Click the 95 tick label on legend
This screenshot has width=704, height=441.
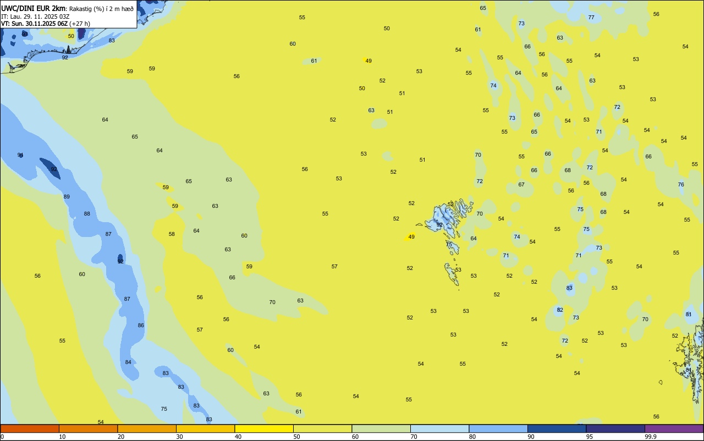coord(589,437)
